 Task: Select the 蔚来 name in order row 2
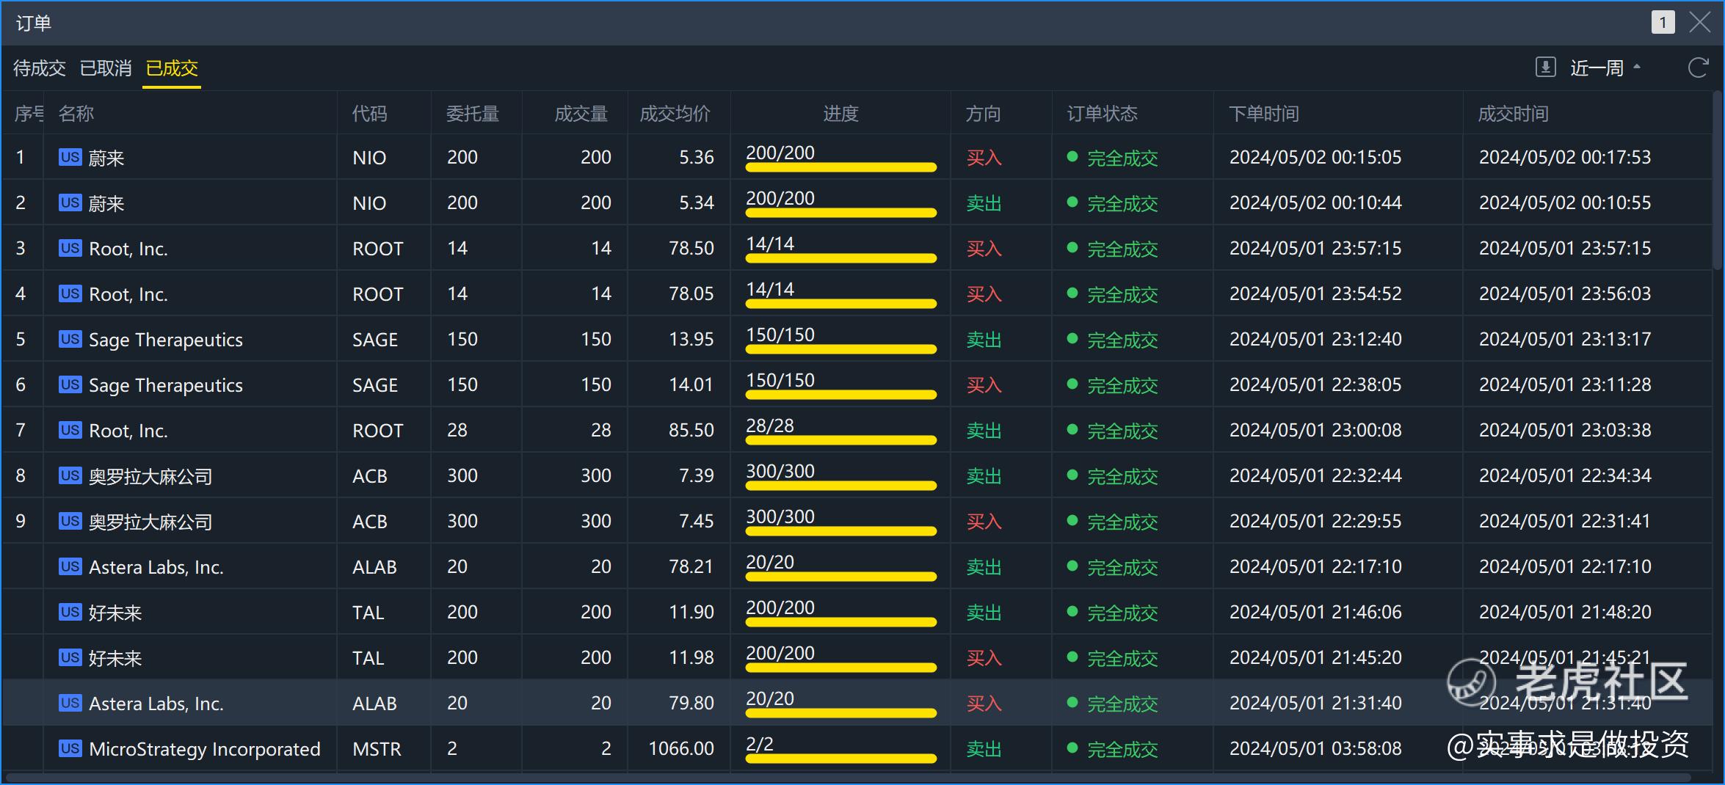coord(106,203)
